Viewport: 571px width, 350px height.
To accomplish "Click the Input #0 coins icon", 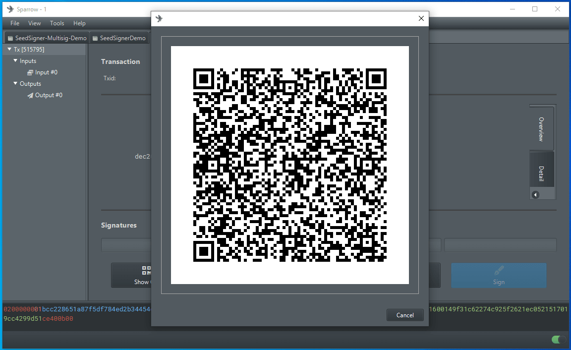I will tap(30, 72).
